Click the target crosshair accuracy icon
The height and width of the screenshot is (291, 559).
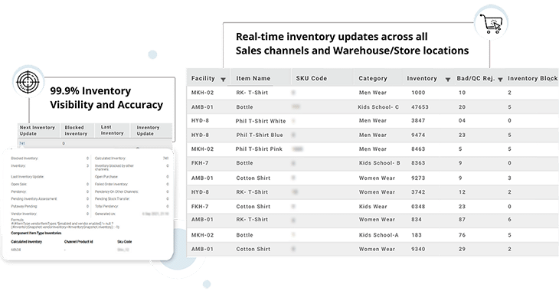tap(28, 82)
